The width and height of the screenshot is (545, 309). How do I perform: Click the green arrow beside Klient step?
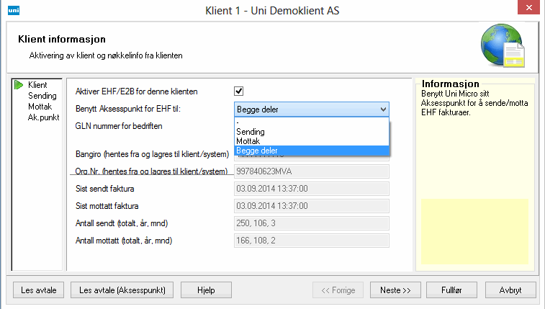coord(19,85)
